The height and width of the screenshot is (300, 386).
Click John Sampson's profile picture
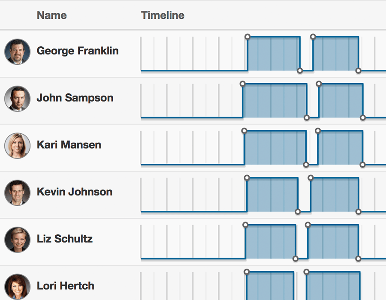tap(17, 99)
